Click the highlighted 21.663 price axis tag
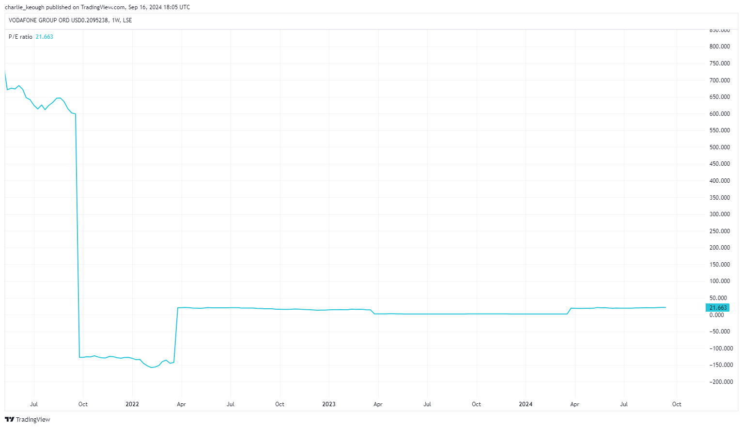The height and width of the screenshot is (428, 743). coord(718,308)
